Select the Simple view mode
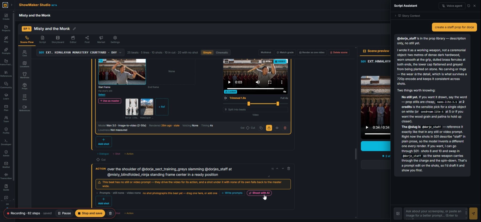Viewport: 481px width, 222px height. 207,52
